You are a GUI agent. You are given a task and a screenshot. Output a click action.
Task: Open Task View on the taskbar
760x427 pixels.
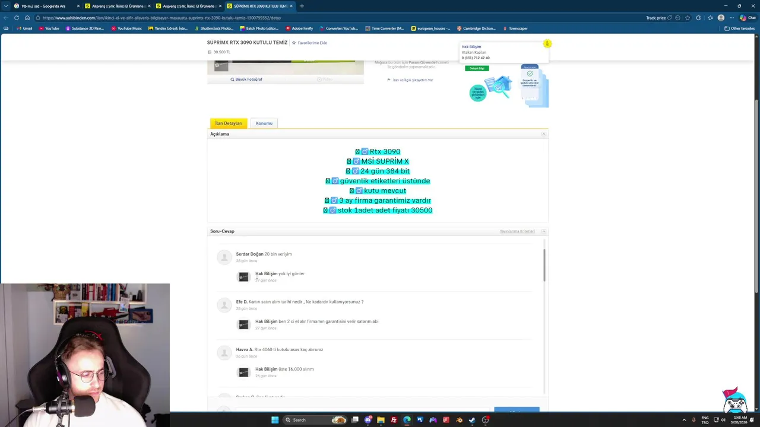(x=354, y=420)
